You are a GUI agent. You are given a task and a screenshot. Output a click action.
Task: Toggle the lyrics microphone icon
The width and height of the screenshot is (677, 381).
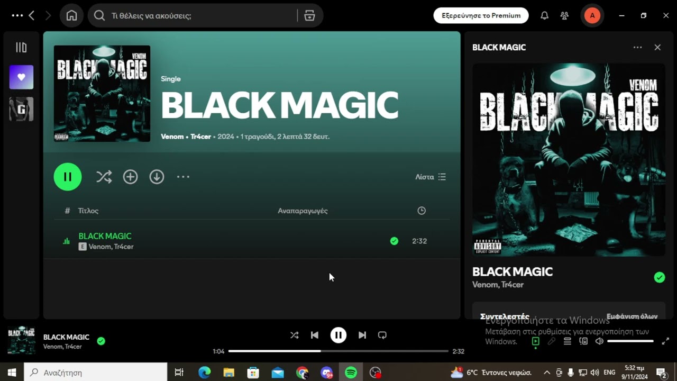[552, 341]
